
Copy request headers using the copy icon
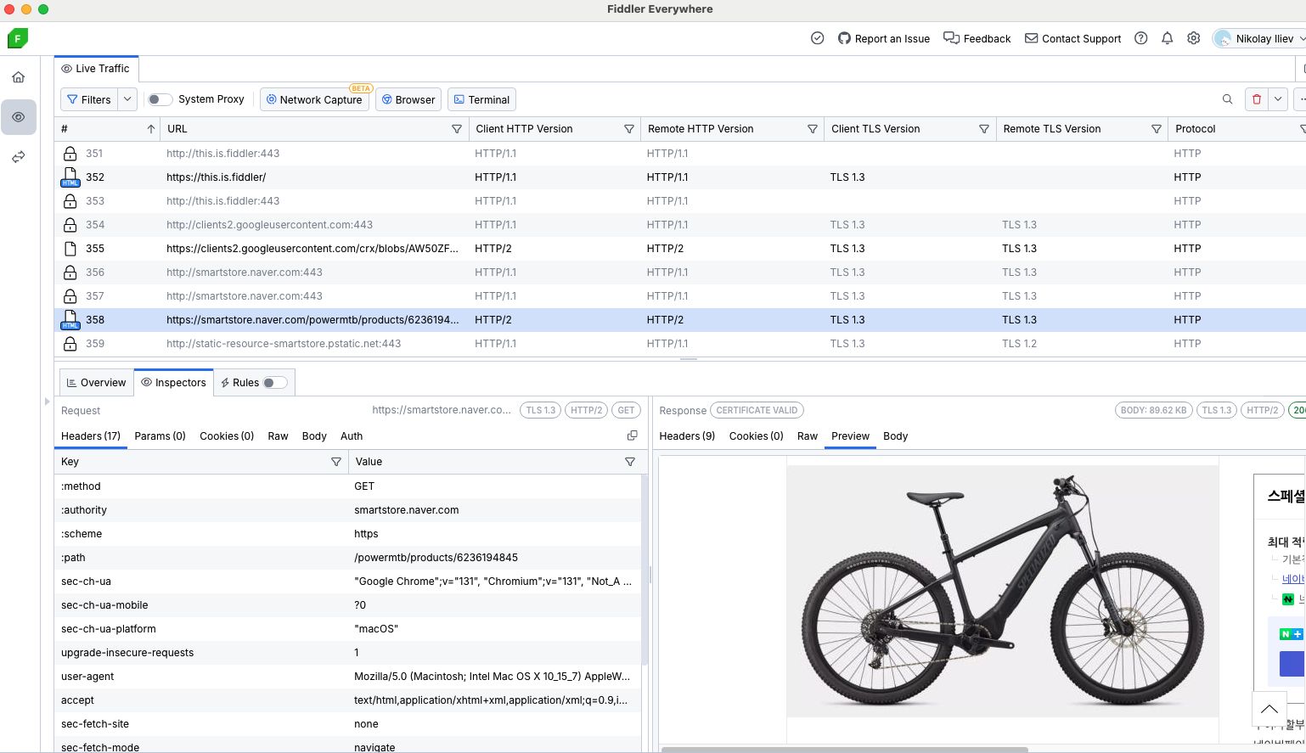point(632,436)
